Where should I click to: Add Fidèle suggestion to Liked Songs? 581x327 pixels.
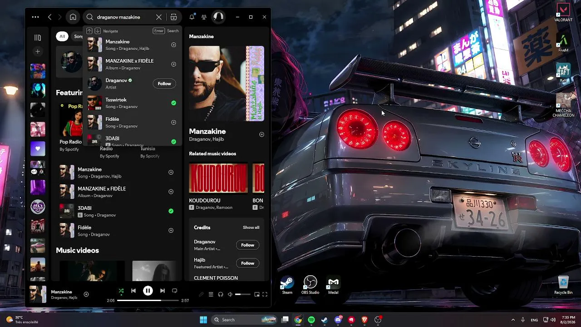coord(173,122)
